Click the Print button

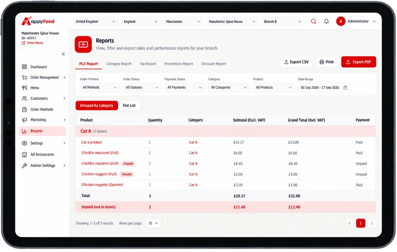coord(326,62)
